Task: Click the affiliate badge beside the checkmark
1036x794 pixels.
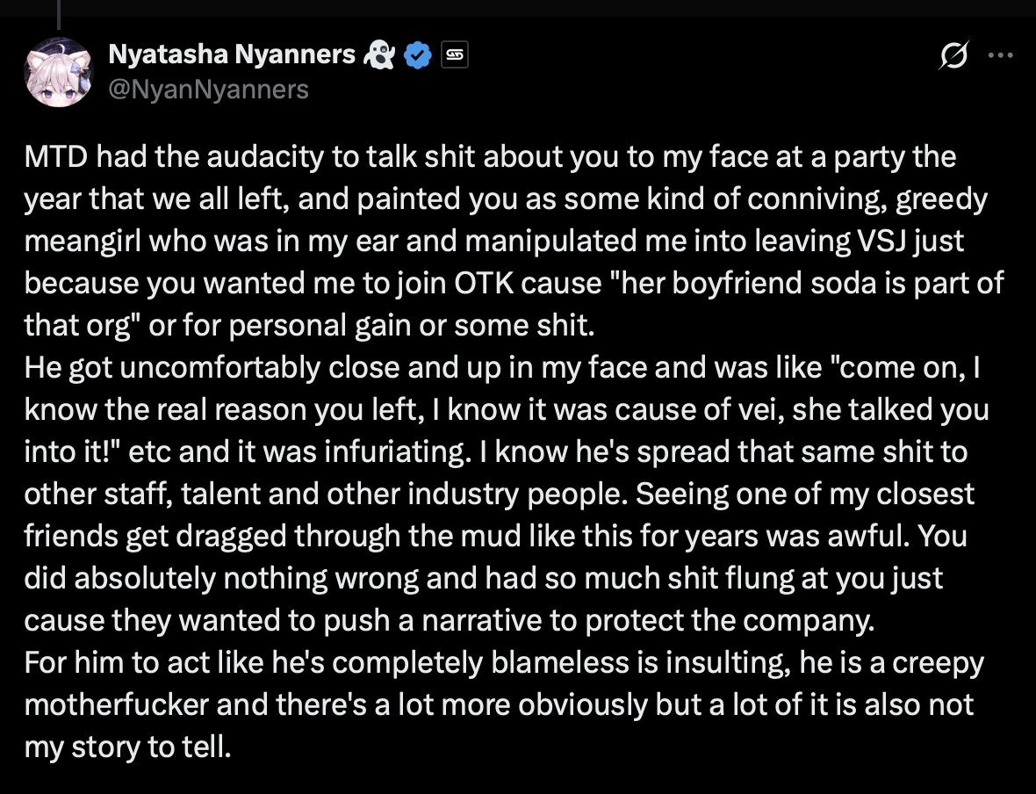Action: [x=454, y=54]
